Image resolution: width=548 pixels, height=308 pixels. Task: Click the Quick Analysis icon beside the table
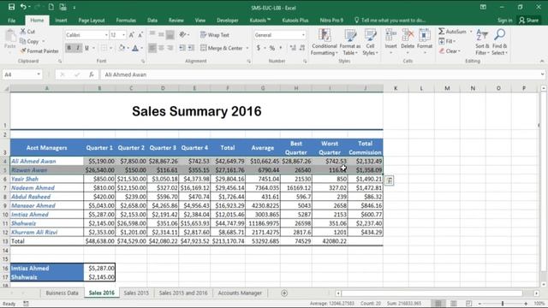click(x=389, y=181)
